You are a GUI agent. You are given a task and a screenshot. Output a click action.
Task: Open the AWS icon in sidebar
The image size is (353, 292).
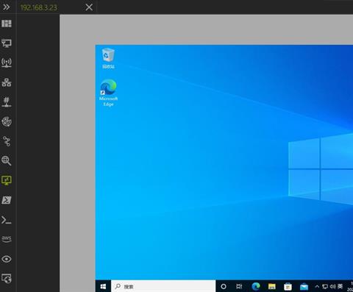[x=7, y=239]
